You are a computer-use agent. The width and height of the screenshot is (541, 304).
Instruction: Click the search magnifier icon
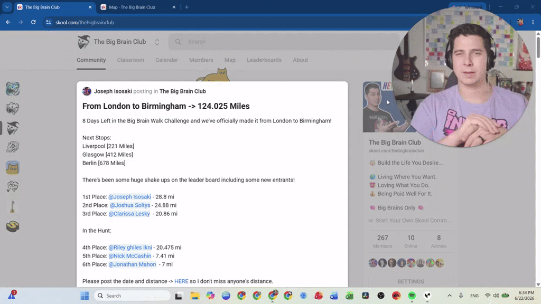(x=178, y=42)
